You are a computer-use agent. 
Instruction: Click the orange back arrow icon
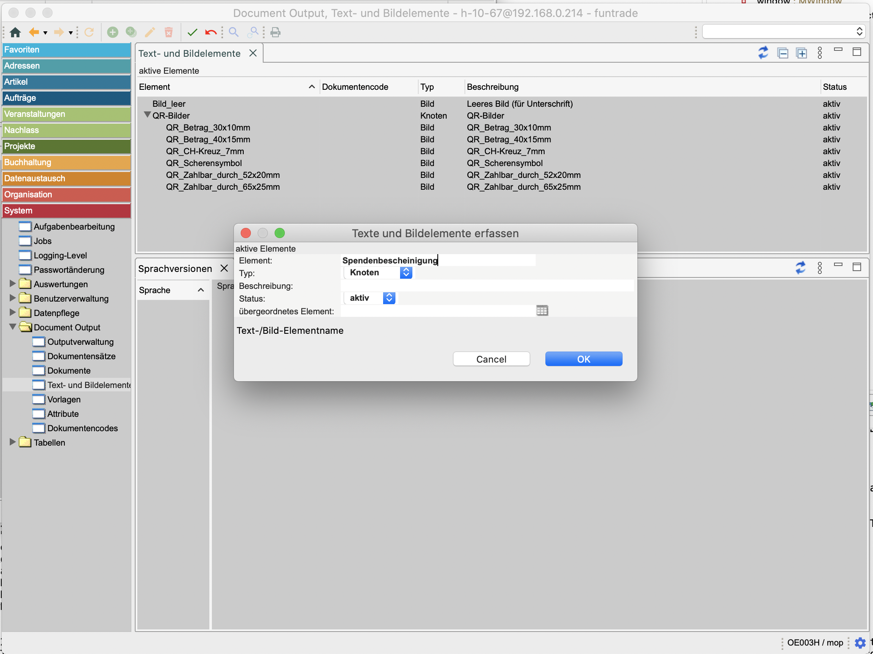click(34, 32)
